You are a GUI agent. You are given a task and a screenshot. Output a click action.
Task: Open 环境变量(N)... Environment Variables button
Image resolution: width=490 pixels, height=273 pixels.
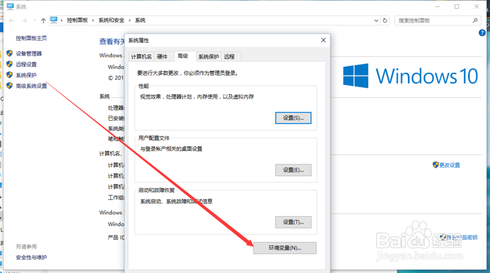[x=285, y=248]
